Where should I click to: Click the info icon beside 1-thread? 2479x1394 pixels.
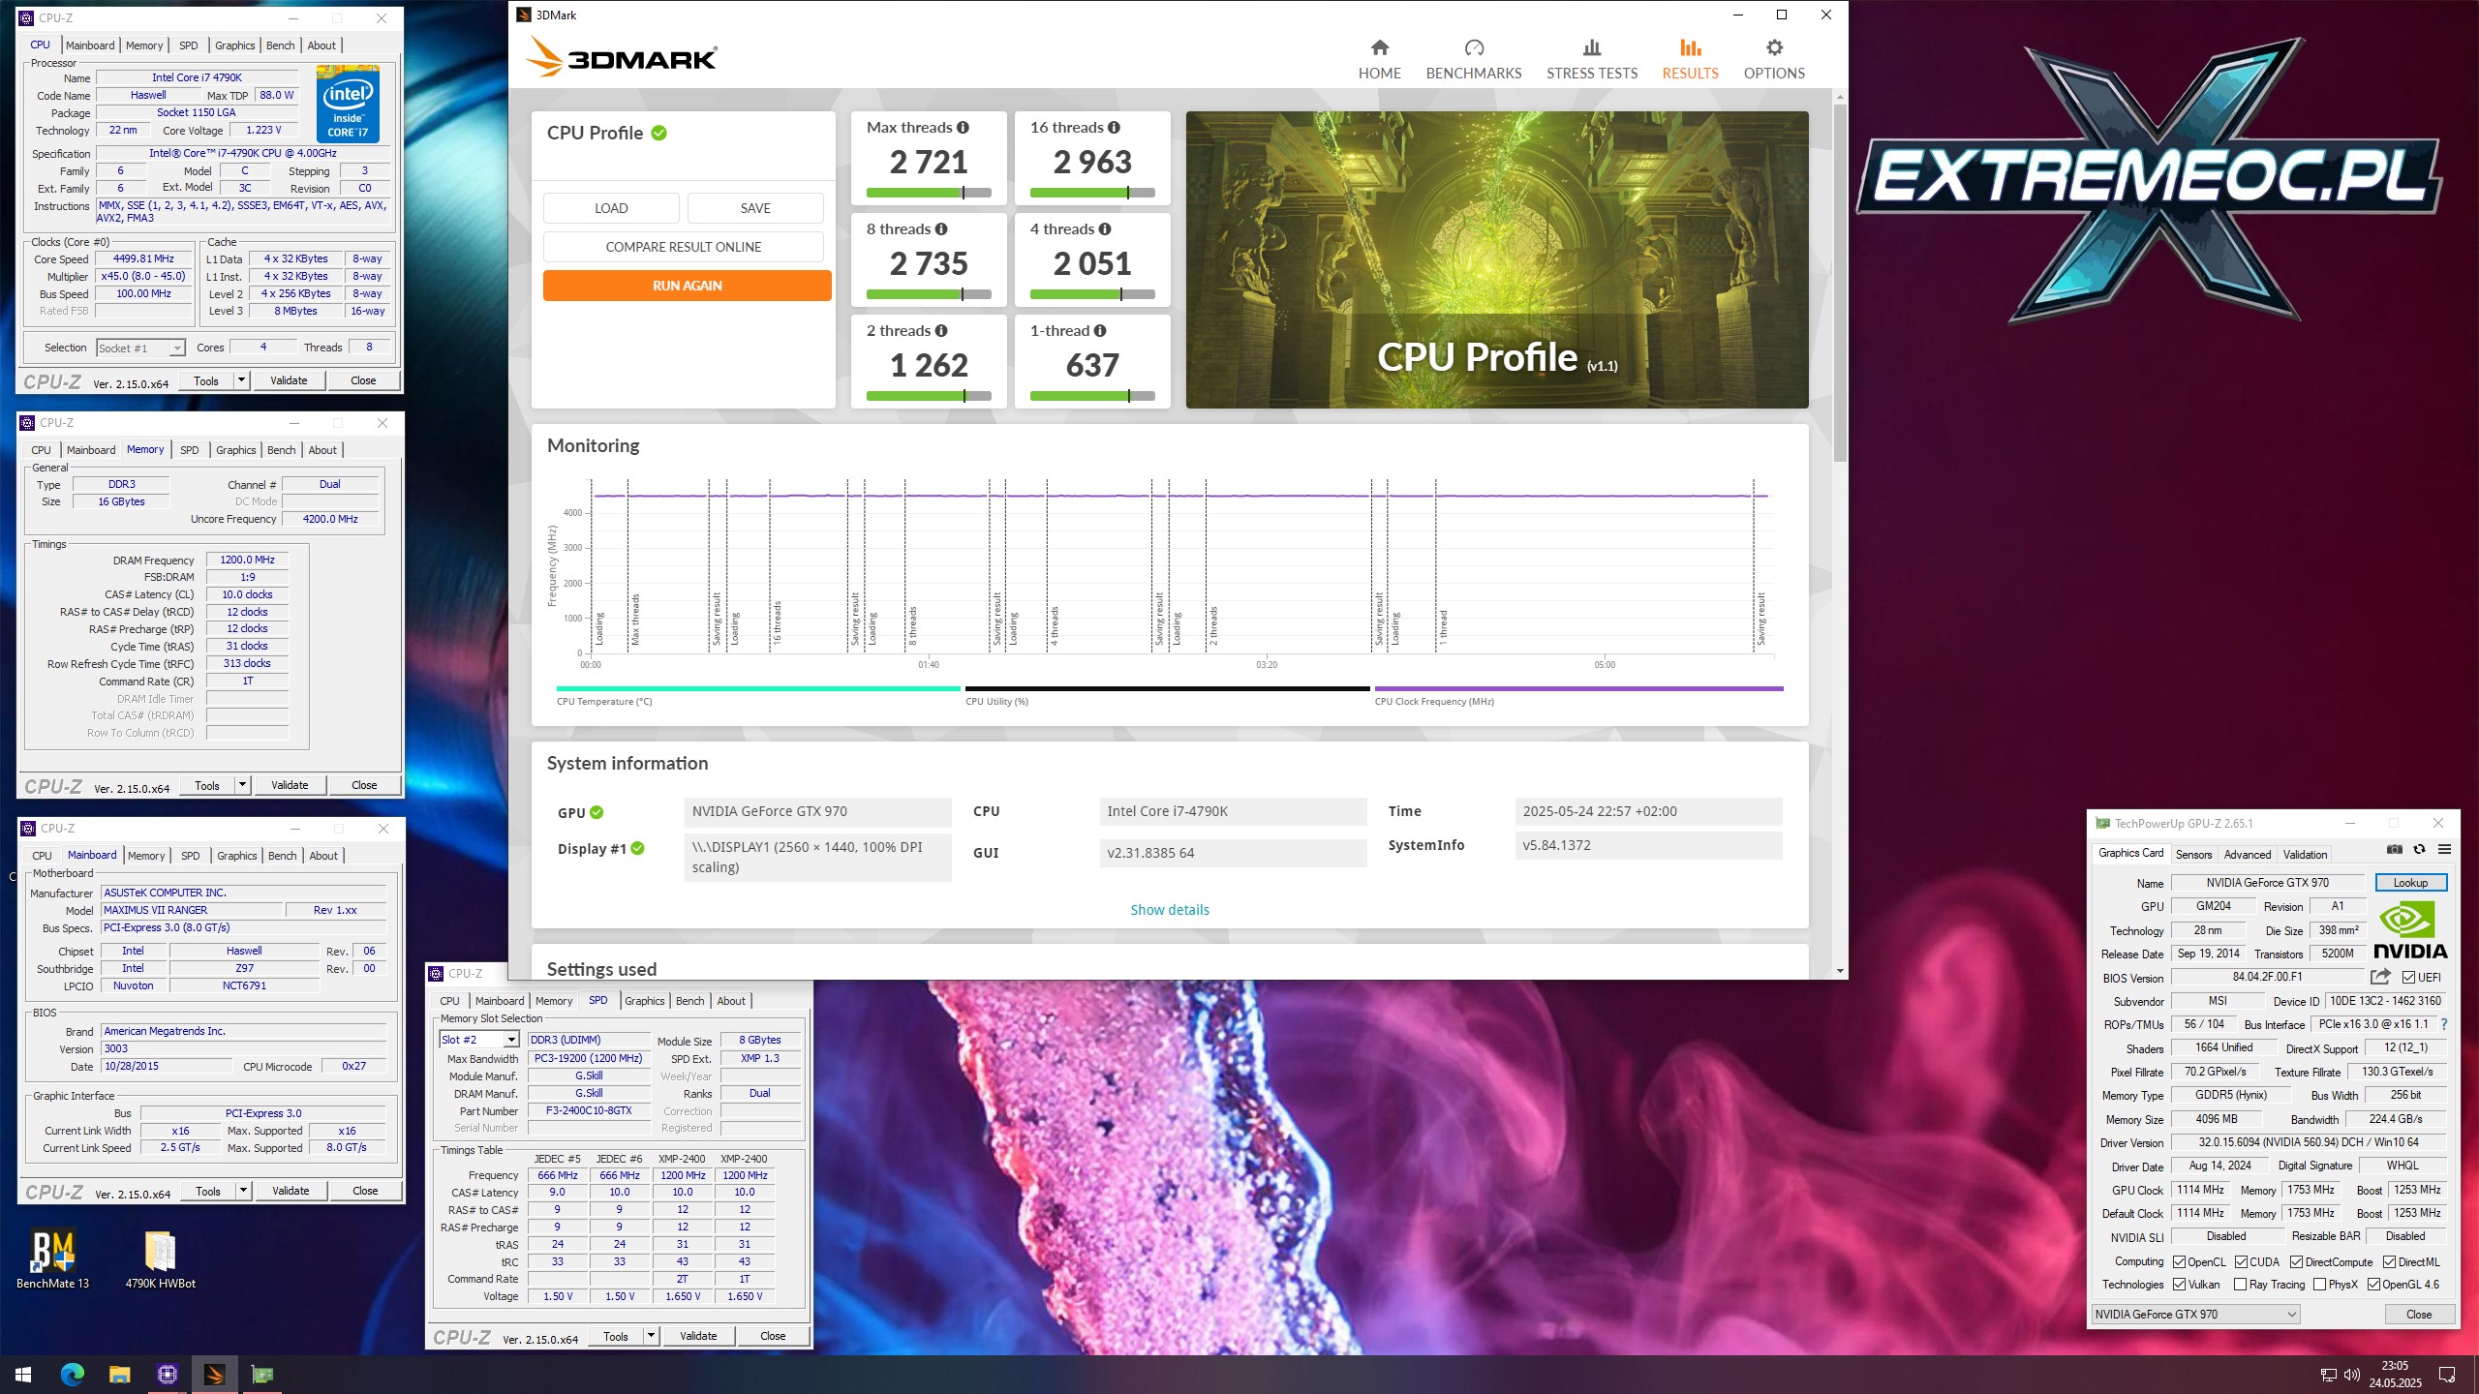coord(1100,331)
